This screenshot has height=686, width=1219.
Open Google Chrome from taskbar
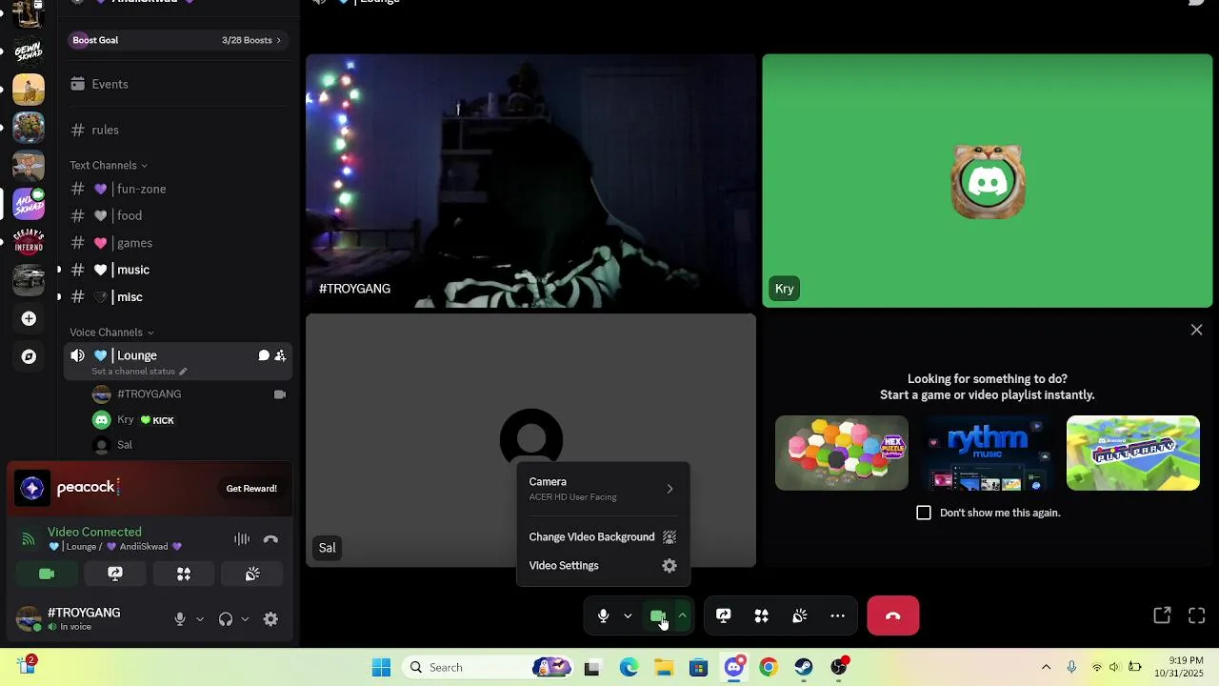pos(769,668)
